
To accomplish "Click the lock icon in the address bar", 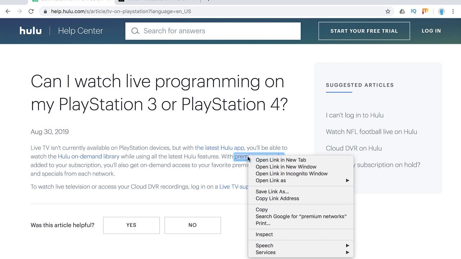I will [45, 12].
